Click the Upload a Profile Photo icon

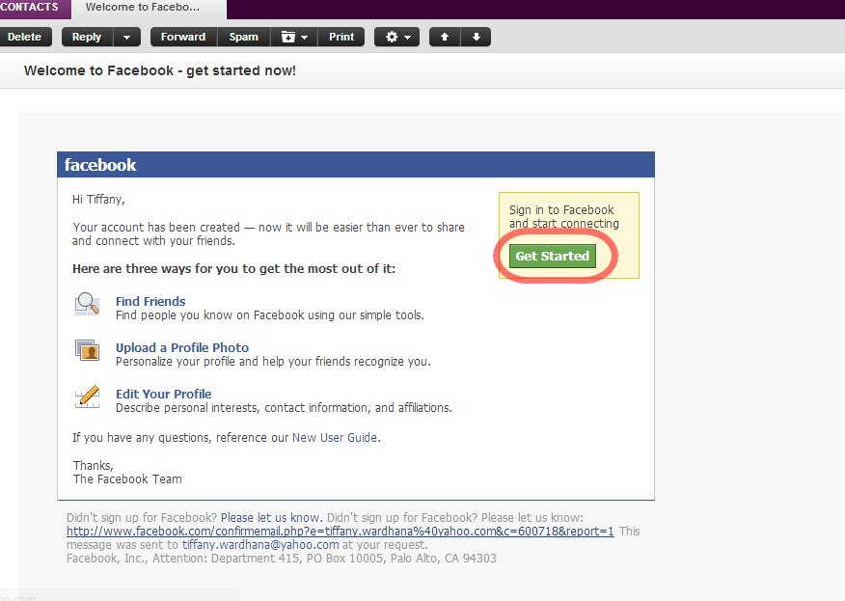click(x=87, y=350)
